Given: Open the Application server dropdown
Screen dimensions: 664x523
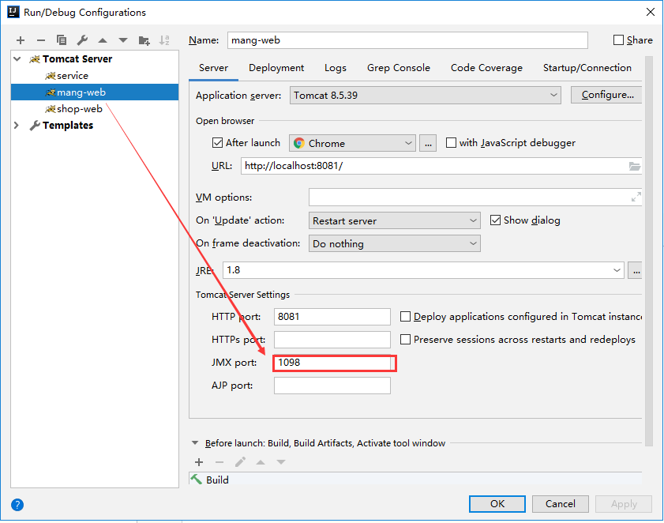Looking at the screenshot, I should coord(425,95).
